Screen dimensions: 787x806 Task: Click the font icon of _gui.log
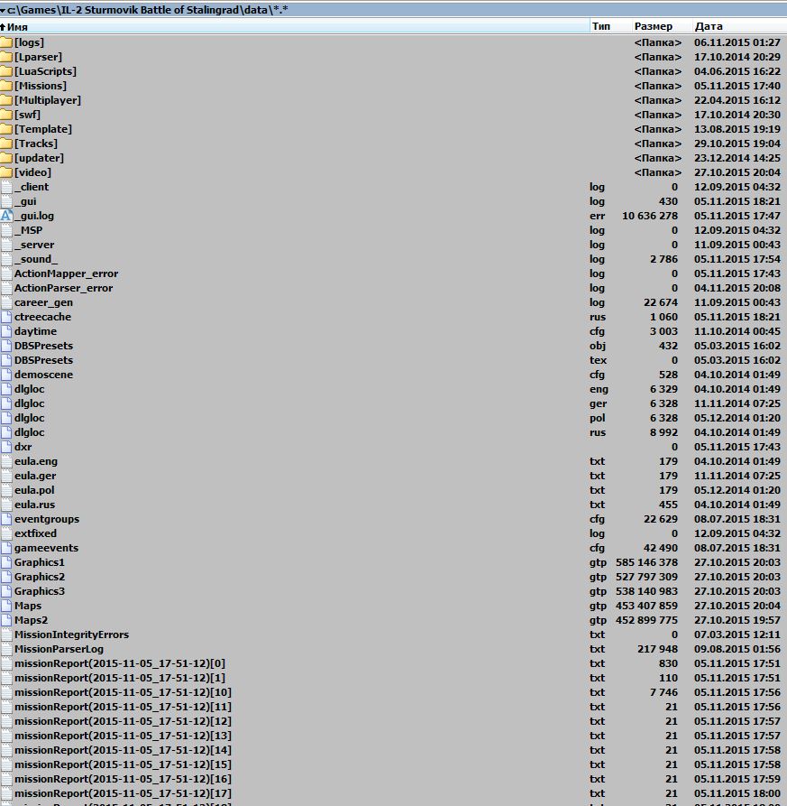click(6, 216)
